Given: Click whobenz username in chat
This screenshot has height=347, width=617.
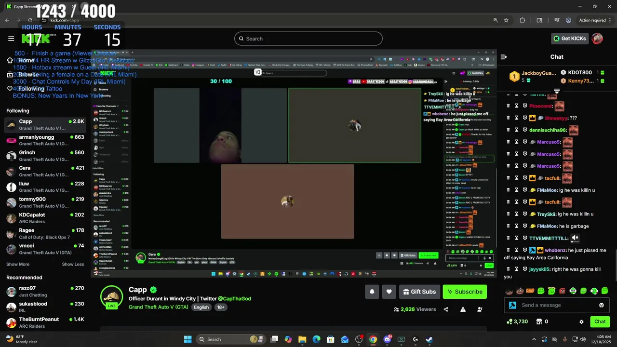Looking at the screenshot, I should [555, 250].
